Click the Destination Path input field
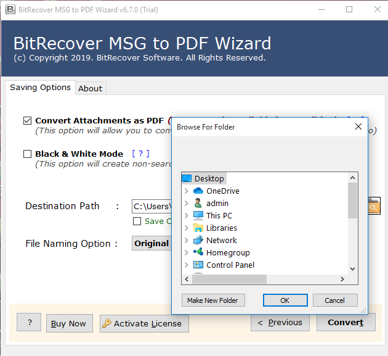Image resolution: width=388 pixels, height=356 pixels. pyautogui.click(x=152, y=206)
